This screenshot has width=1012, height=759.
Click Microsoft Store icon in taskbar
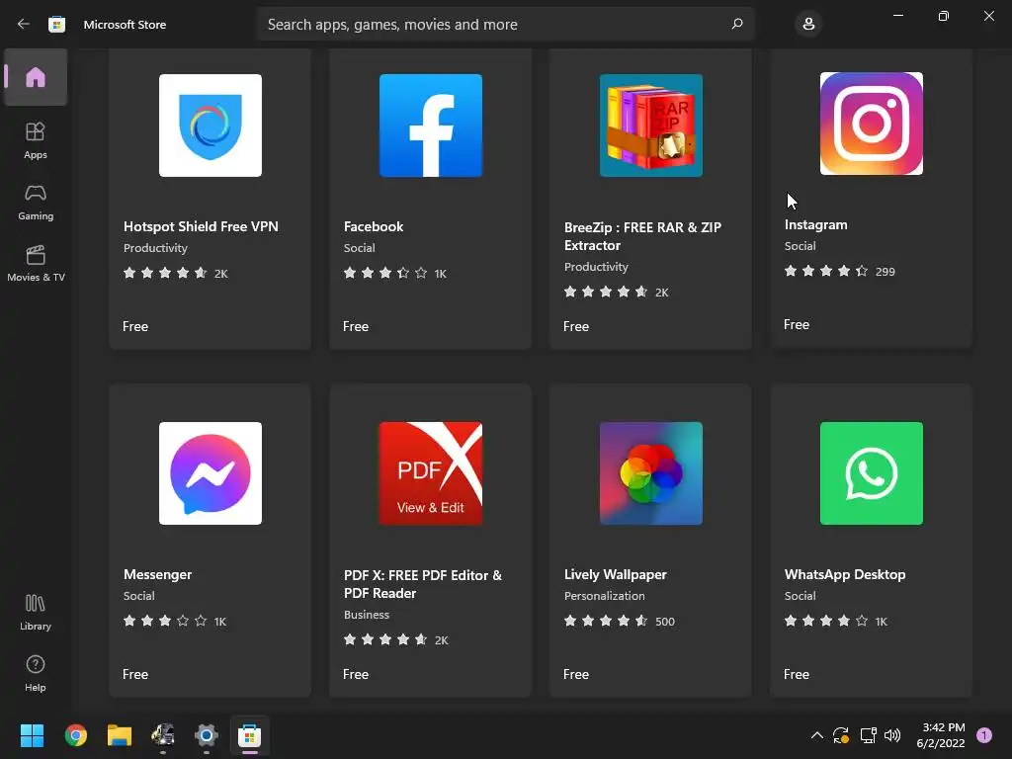[x=250, y=735]
